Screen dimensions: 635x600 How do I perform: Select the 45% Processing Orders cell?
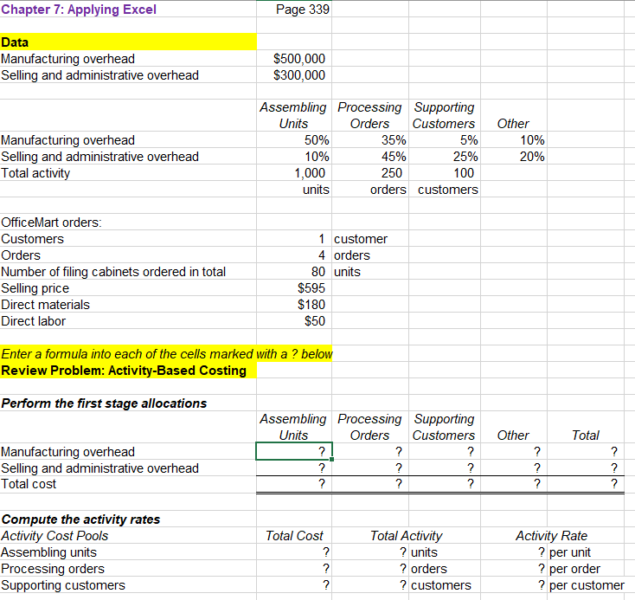(x=370, y=157)
